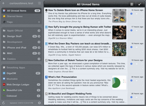Expand the MAC folder arrow
Screen dimensions: 146x106
39,53
